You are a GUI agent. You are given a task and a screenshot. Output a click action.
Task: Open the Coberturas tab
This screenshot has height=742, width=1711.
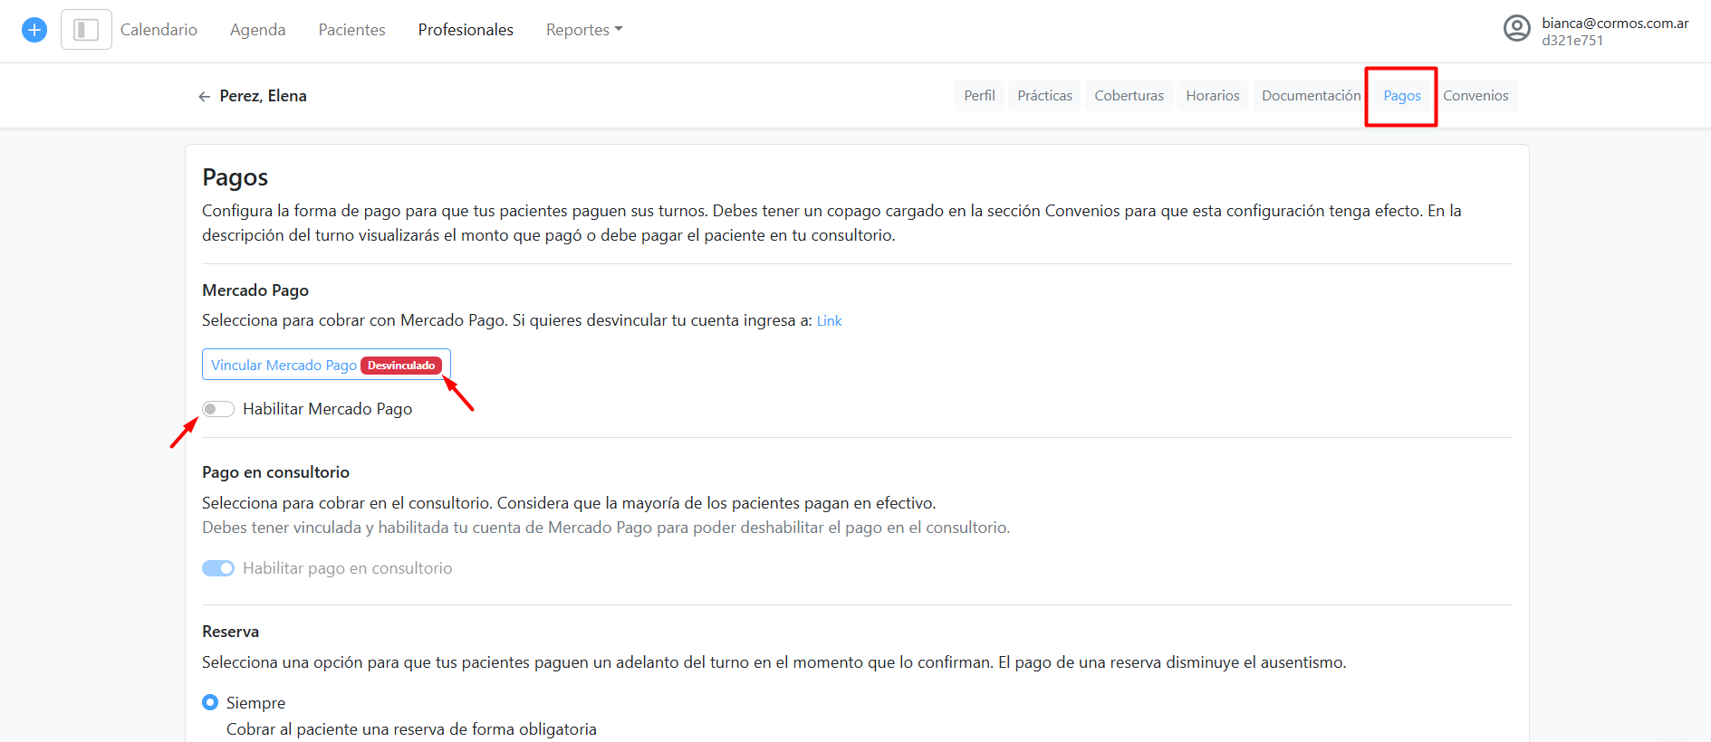[x=1129, y=95]
